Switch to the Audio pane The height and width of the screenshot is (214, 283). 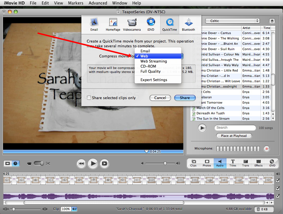tap(220, 163)
